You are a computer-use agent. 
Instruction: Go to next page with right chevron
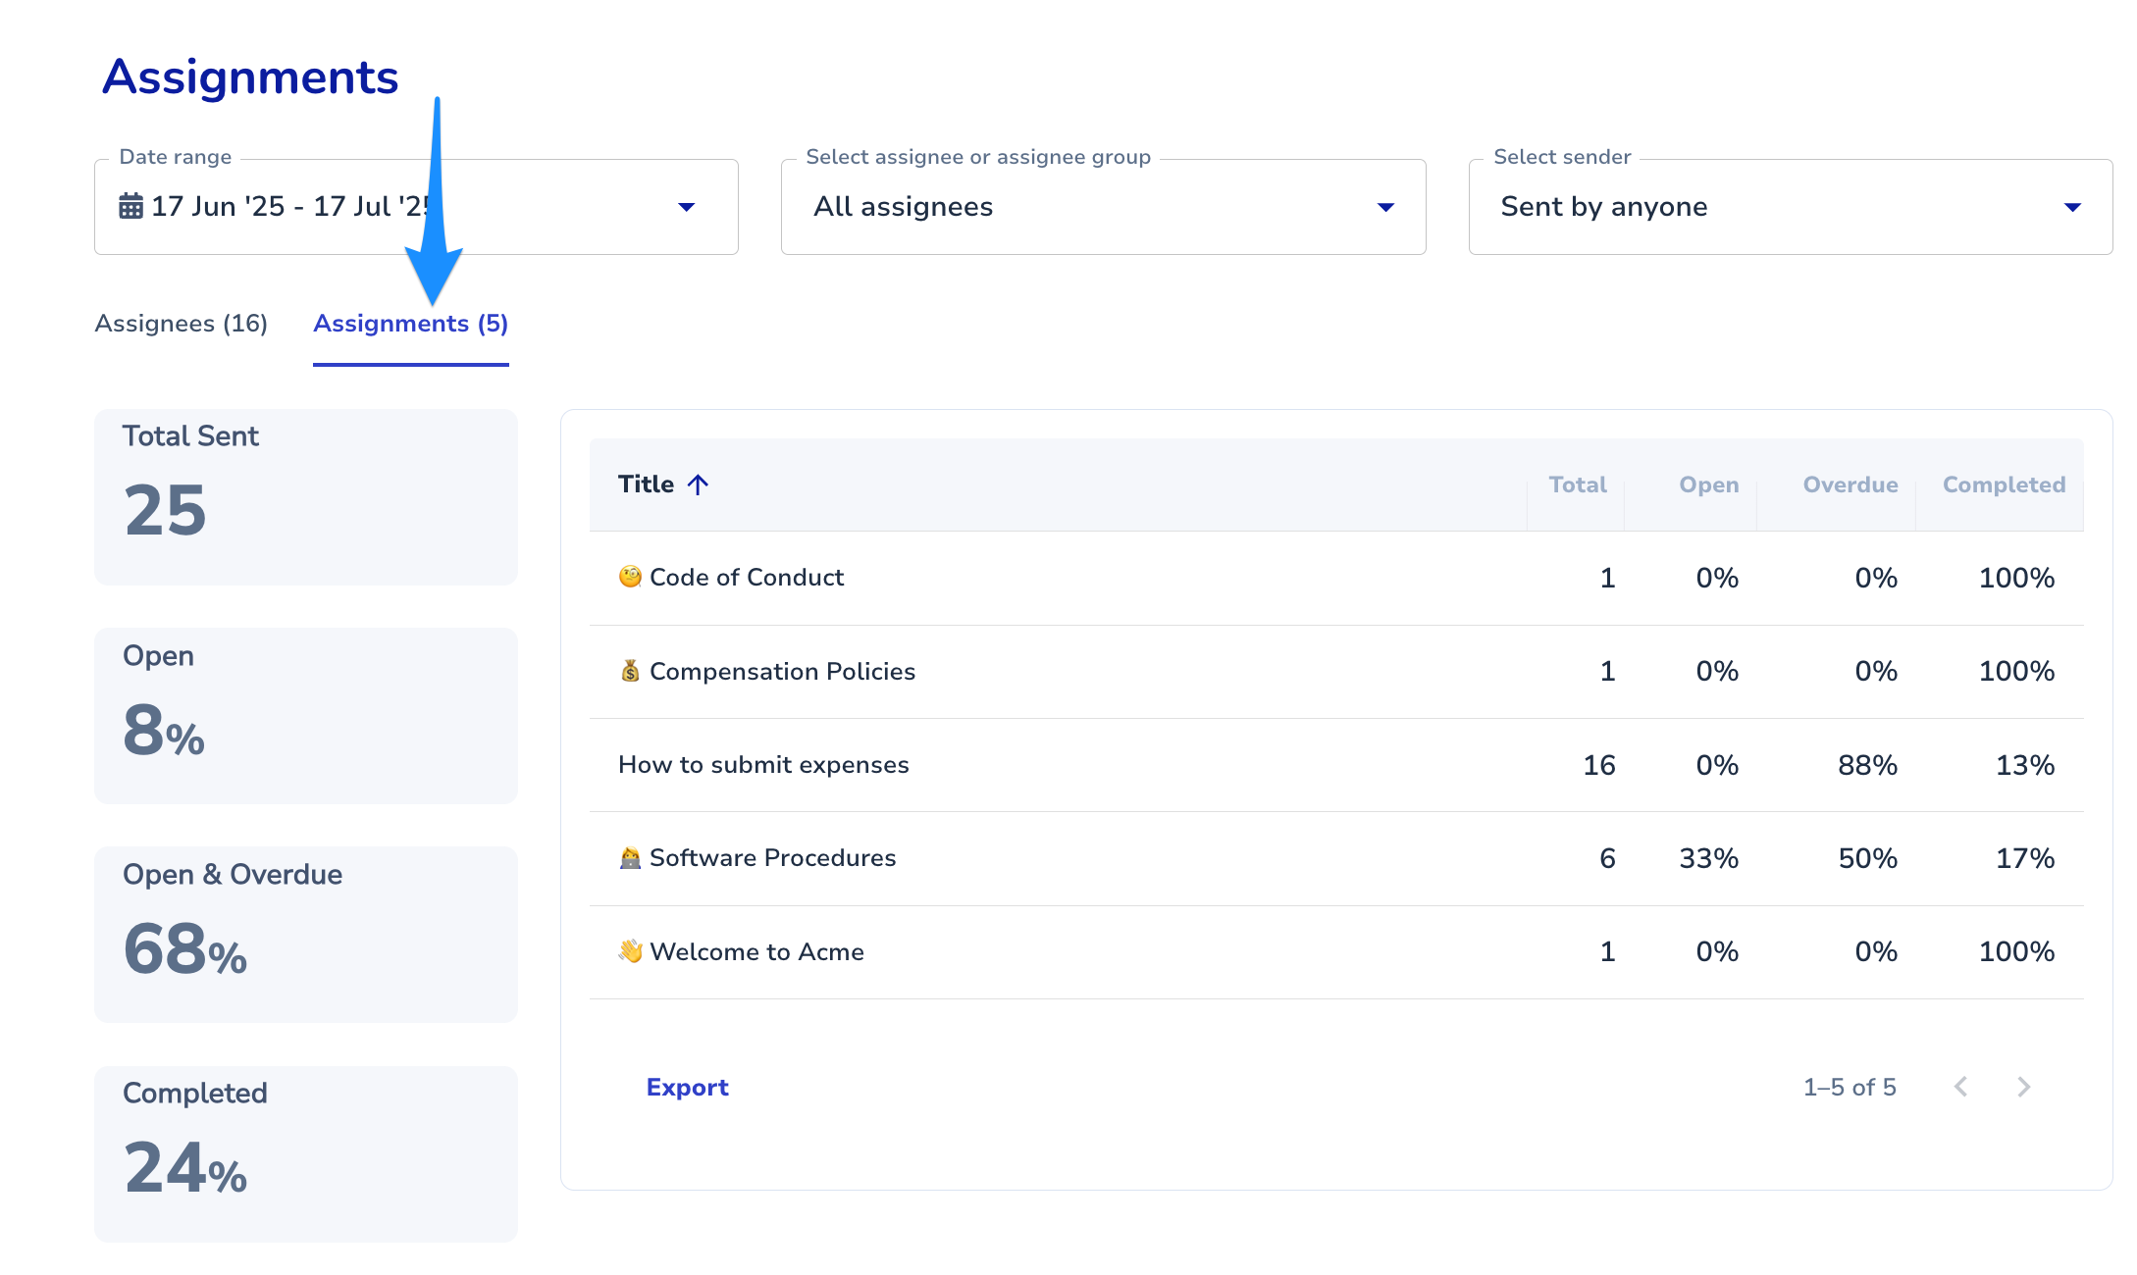tap(2023, 1087)
